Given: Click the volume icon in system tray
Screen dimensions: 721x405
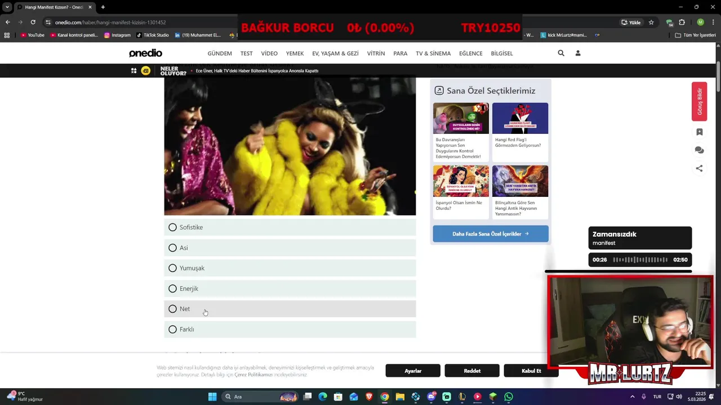Looking at the screenshot, I should tap(678, 397).
